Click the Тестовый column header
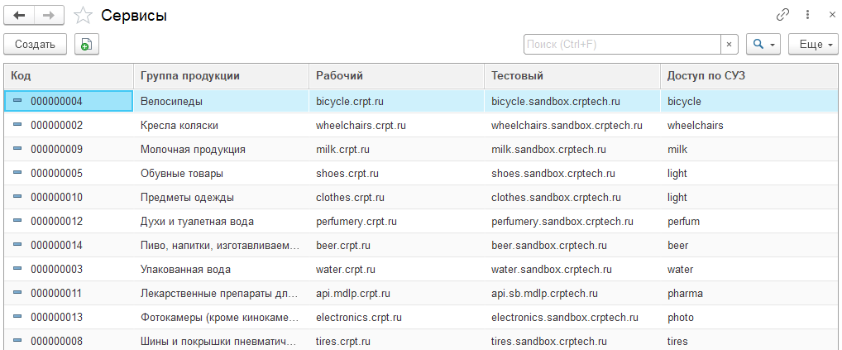 (571, 76)
